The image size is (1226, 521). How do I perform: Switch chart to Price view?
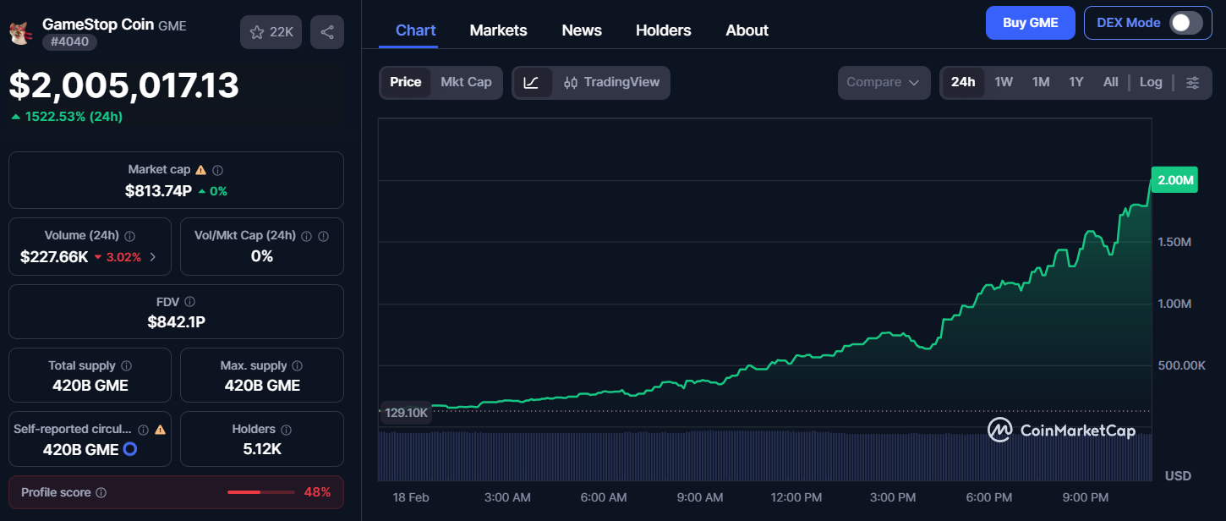coord(405,82)
